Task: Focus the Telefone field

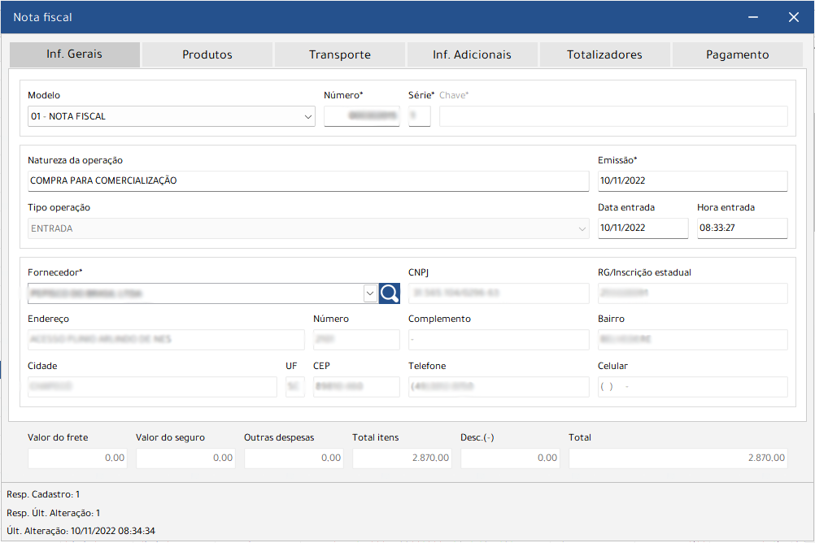Action: (x=499, y=387)
